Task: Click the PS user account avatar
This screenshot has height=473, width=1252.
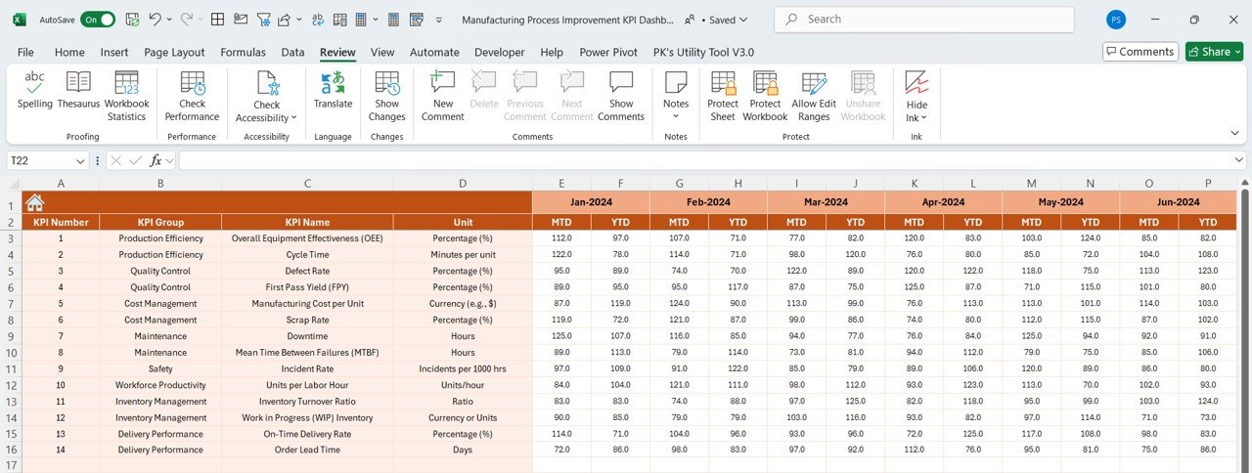Action: click(1116, 19)
